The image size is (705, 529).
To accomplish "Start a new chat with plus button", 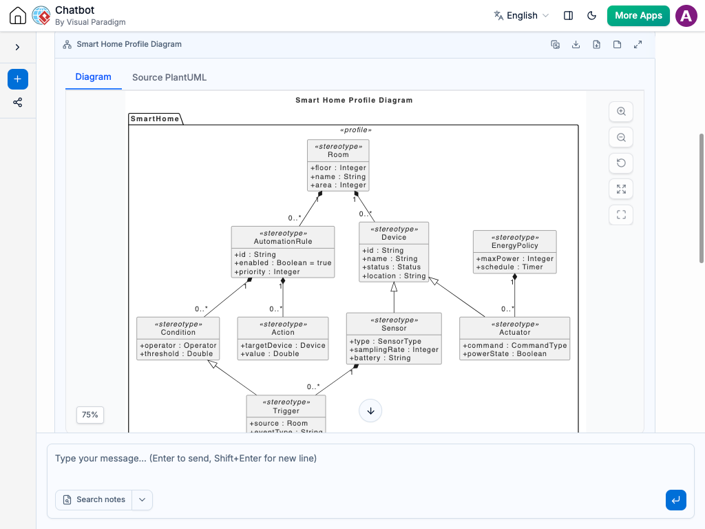I will [17, 79].
